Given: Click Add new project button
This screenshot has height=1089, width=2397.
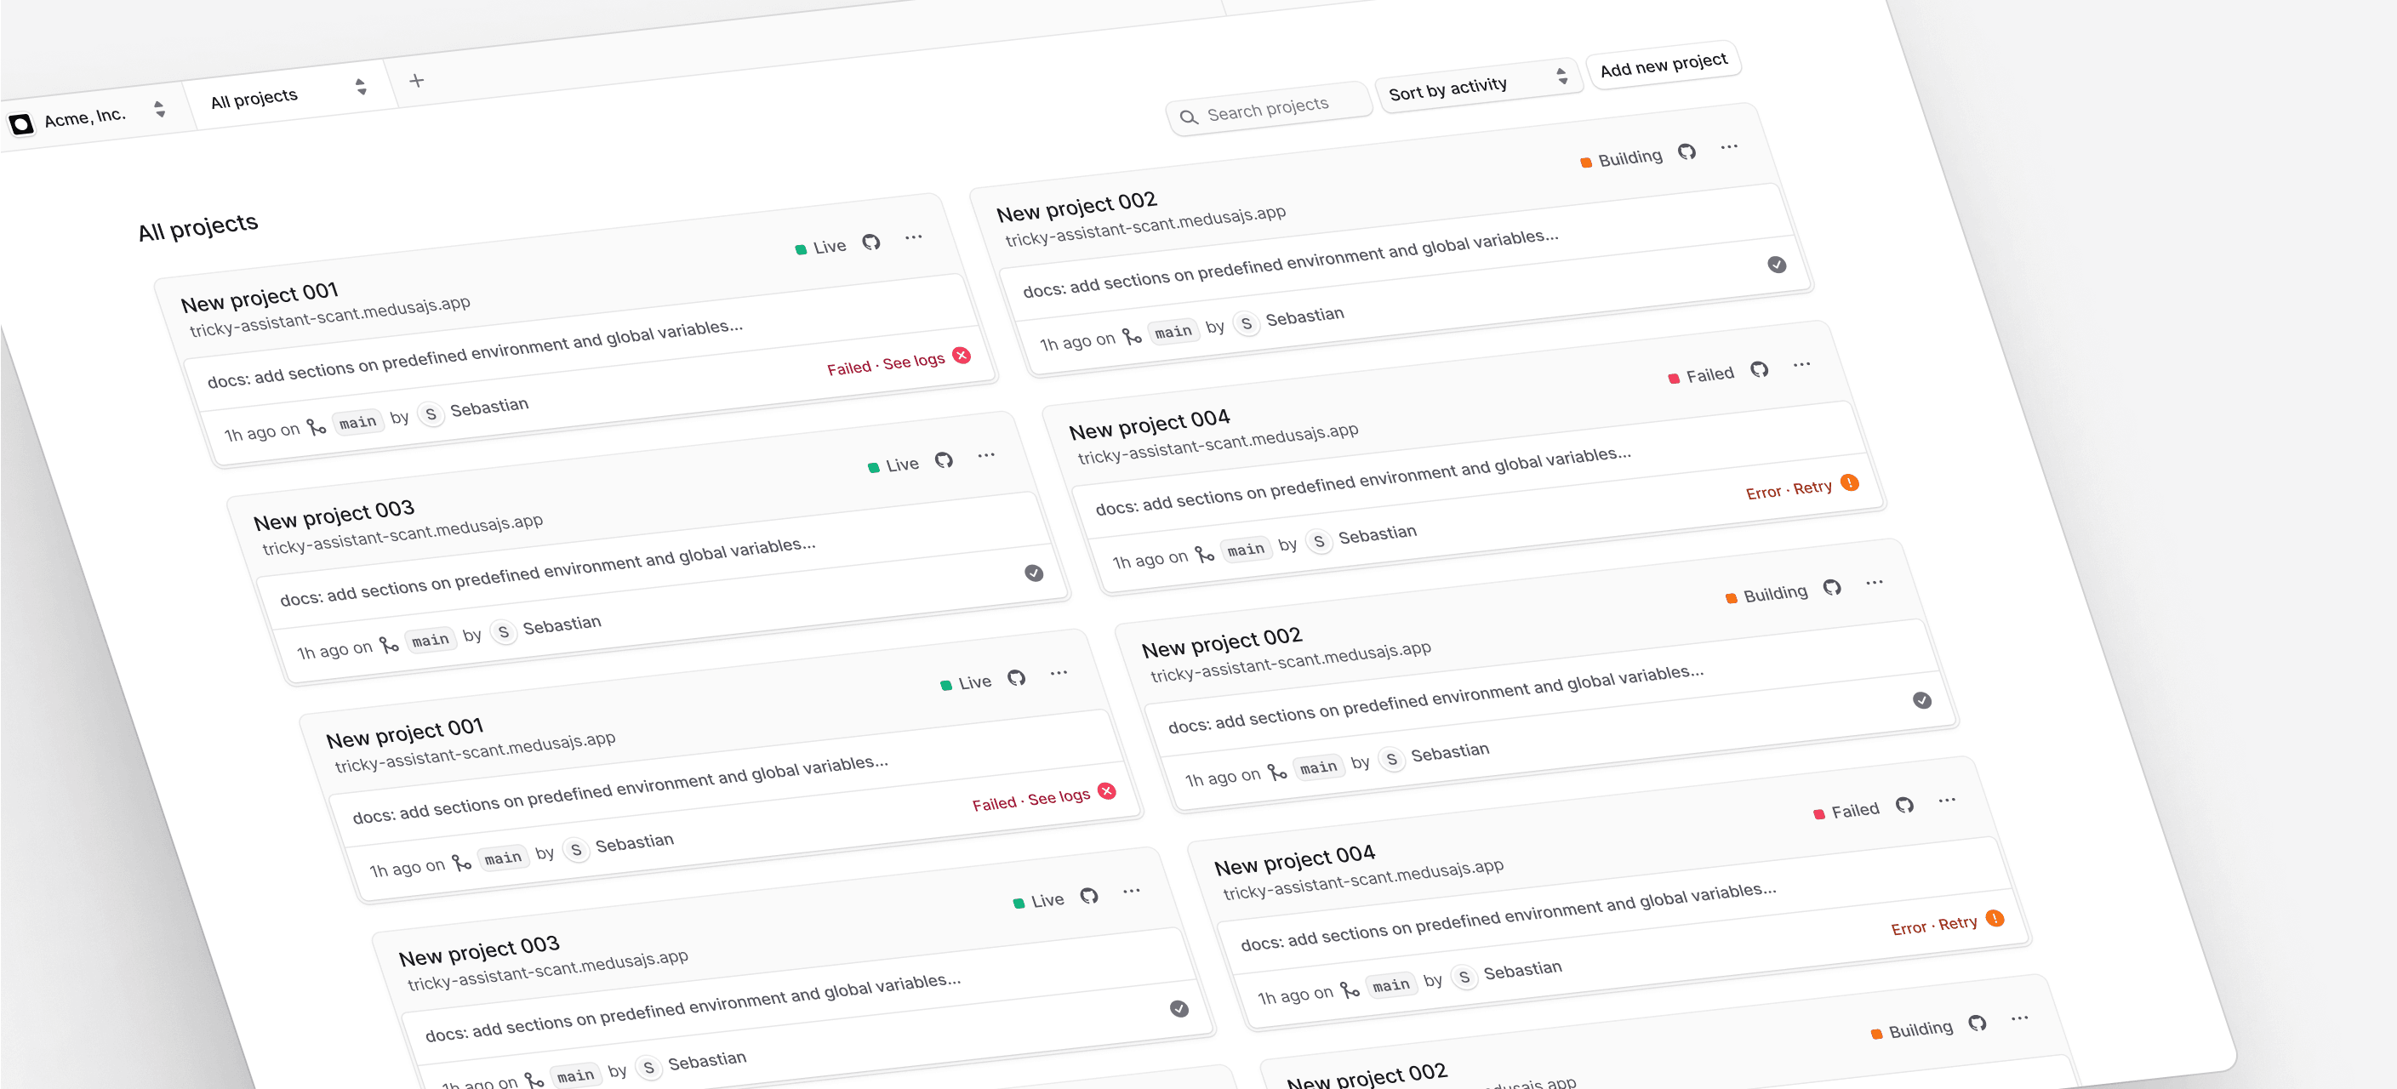Looking at the screenshot, I should click(1664, 65).
